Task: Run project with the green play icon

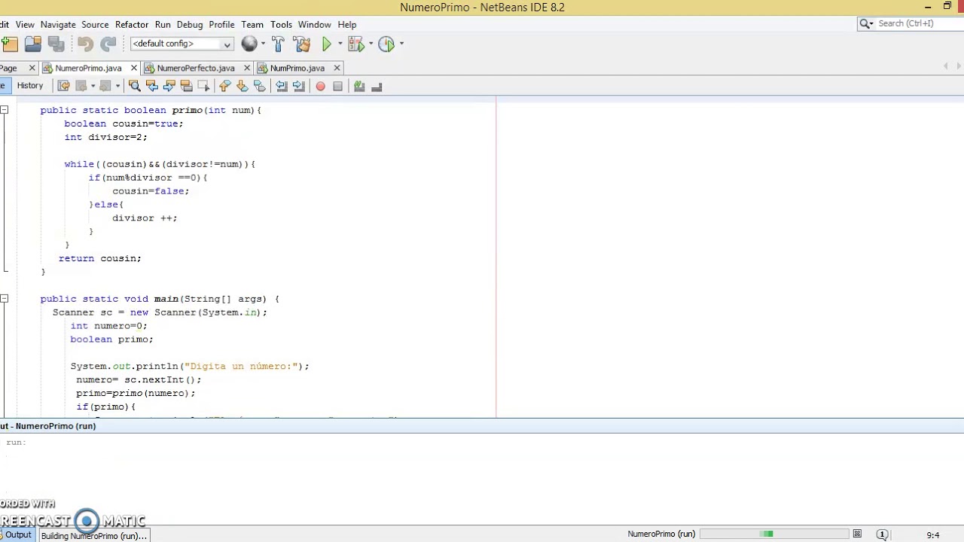Action: click(327, 44)
